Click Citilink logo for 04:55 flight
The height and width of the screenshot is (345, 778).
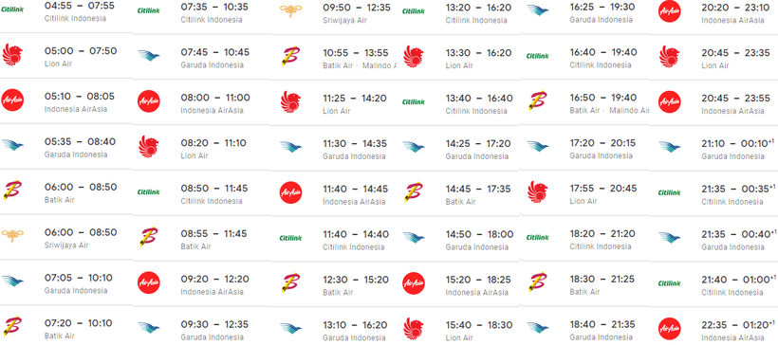click(x=12, y=9)
